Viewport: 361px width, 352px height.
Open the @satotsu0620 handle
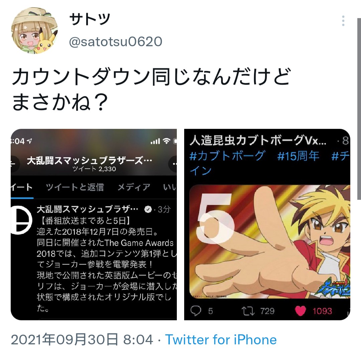(x=116, y=42)
